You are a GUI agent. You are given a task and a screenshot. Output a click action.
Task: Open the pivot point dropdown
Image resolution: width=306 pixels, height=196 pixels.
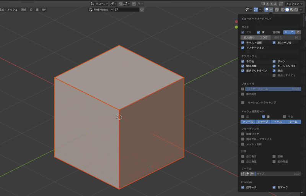click(113, 4)
